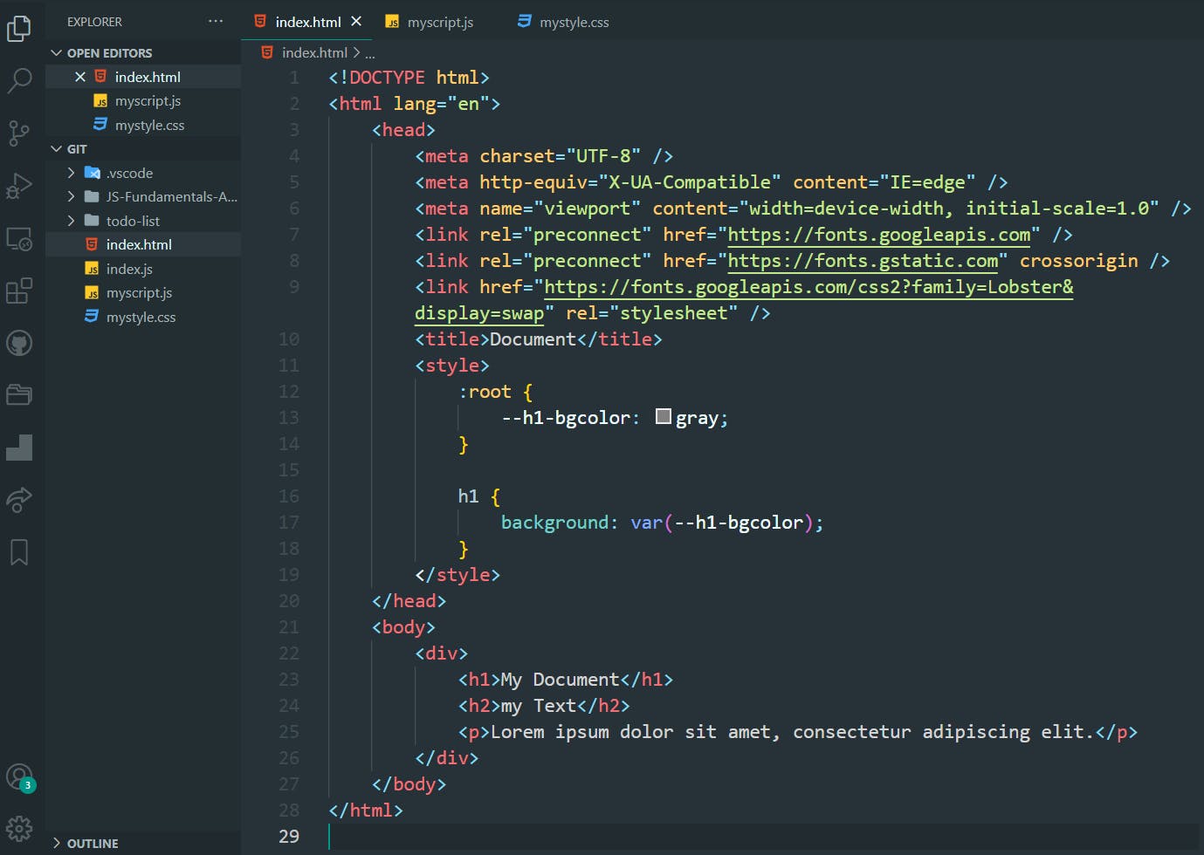
Task: Click the Lobster font stylesheet URL
Action: [x=808, y=287]
